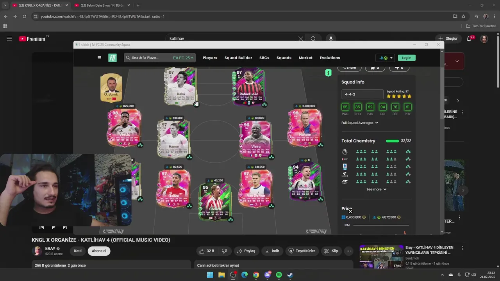
Task: Reload the browser page
Action: (24, 16)
